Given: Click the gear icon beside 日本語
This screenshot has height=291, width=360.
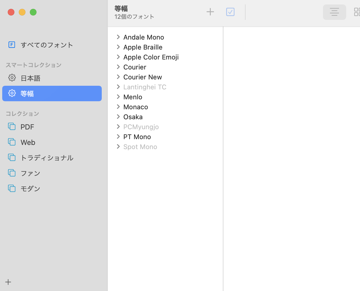Looking at the screenshot, I should [12, 78].
